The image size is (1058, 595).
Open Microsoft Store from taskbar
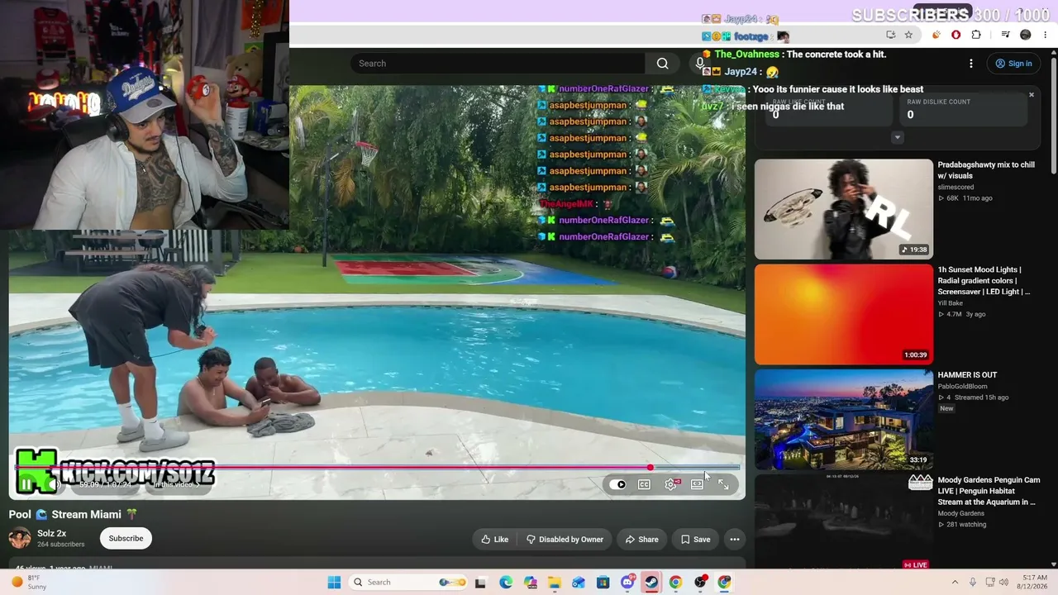point(603,583)
